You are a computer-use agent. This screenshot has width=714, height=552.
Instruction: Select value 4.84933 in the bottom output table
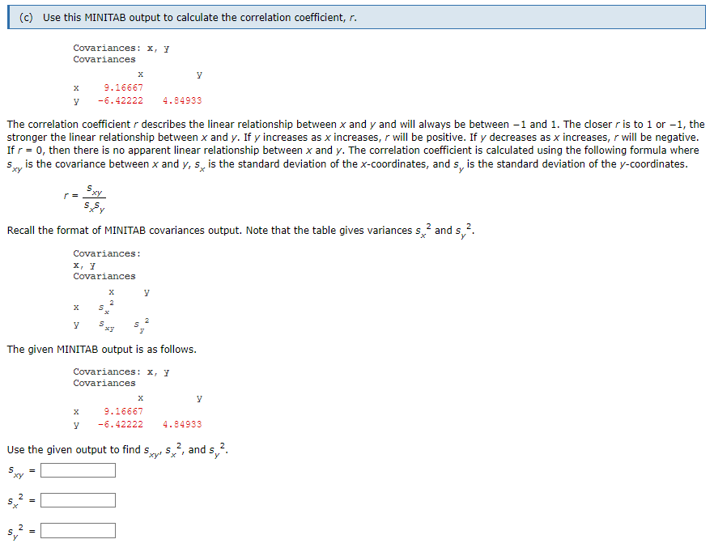(x=182, y=423)
